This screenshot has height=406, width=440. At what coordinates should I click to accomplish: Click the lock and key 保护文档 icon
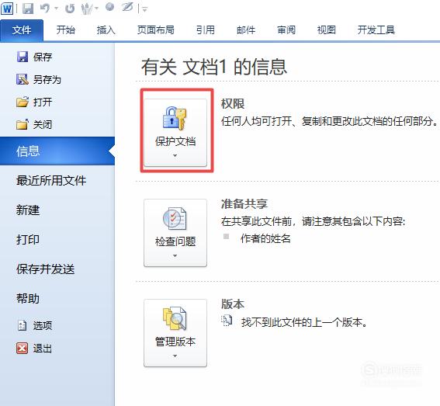coord(175,118)
